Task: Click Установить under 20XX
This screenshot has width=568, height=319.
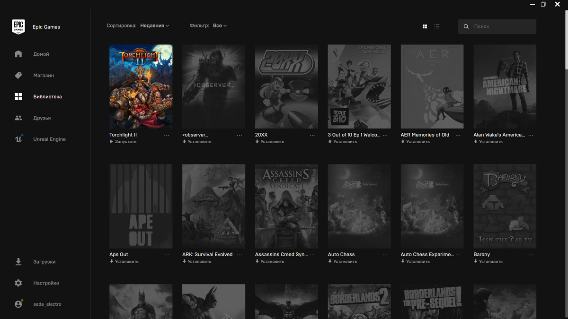Action: click(x=270, y=142)
